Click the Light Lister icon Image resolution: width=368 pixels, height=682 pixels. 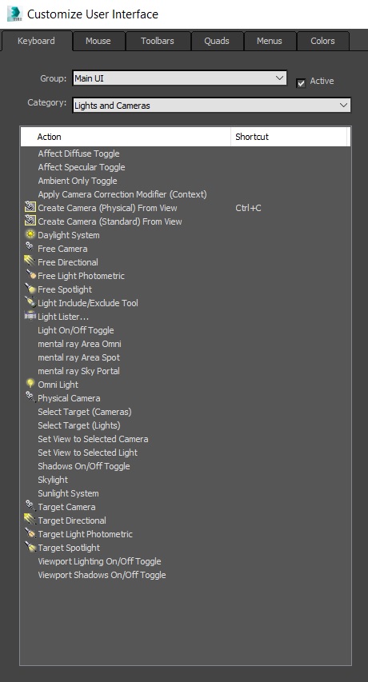[30, 316]
